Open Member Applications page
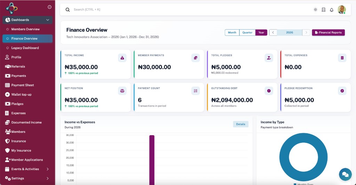The image size is (356, 185). pyautogui.click(x=27, y=160)
